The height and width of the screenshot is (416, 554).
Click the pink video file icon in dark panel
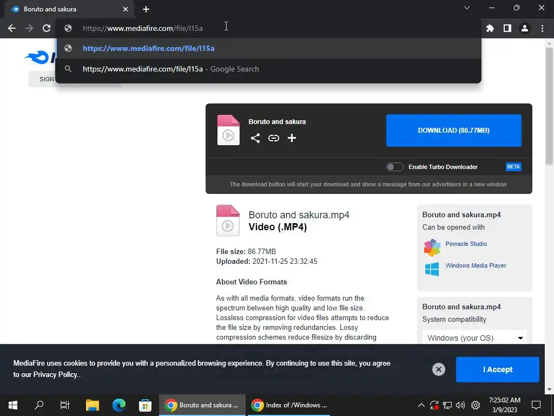click(228, 130)
